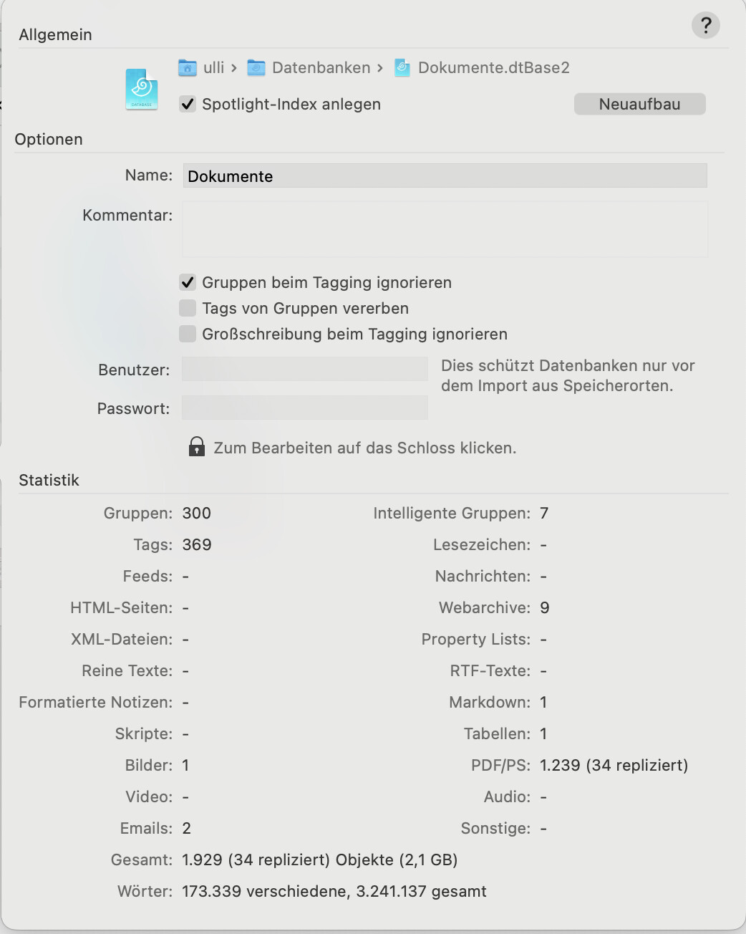This screenshot has height=934, width=746.
Task: Uncheck Gruppen beim Tagging ignorieren
Action: pos(188,282)
